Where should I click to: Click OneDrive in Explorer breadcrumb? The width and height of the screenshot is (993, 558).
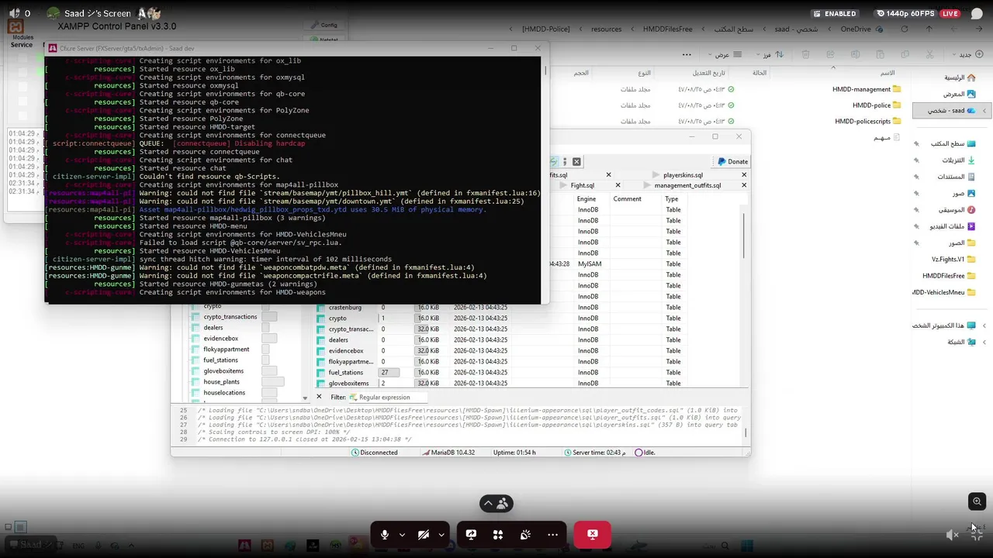[x=856, y=29]
